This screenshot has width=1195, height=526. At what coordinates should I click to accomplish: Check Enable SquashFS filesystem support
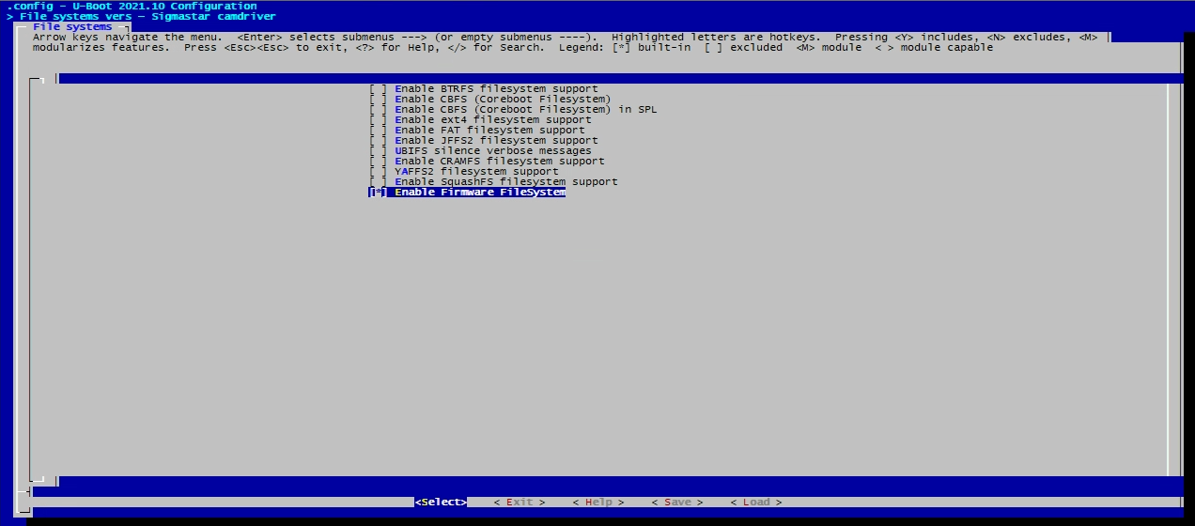[378, 182]
